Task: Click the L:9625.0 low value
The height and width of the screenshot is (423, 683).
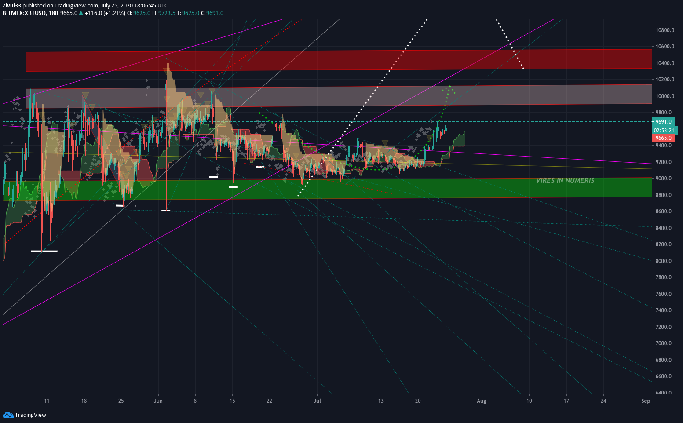Action: (188, 13)
